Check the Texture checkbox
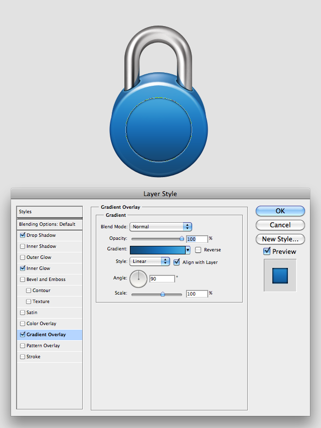This screenshot has height=428, width=321. click(29, 302)
